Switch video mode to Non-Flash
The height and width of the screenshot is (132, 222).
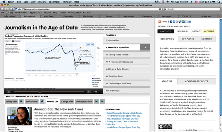coord(182,31)
